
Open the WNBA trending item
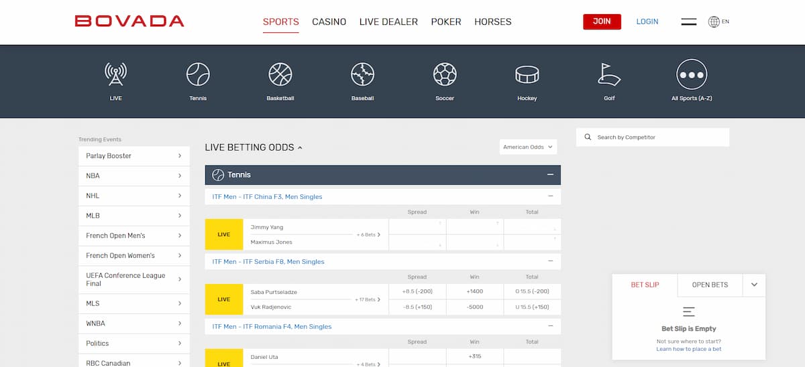tap(134, 323)
